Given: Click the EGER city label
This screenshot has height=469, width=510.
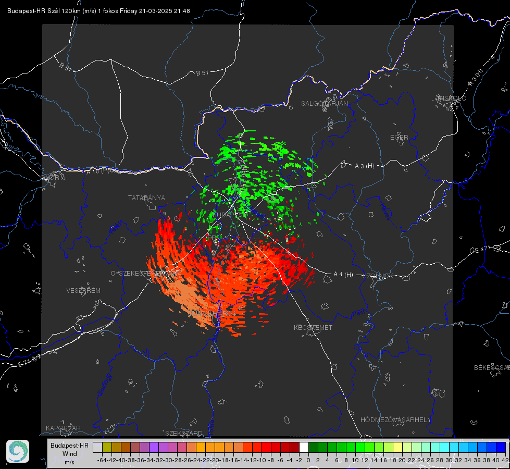Looking at the screenshot, I should click(x=399, y=138).
